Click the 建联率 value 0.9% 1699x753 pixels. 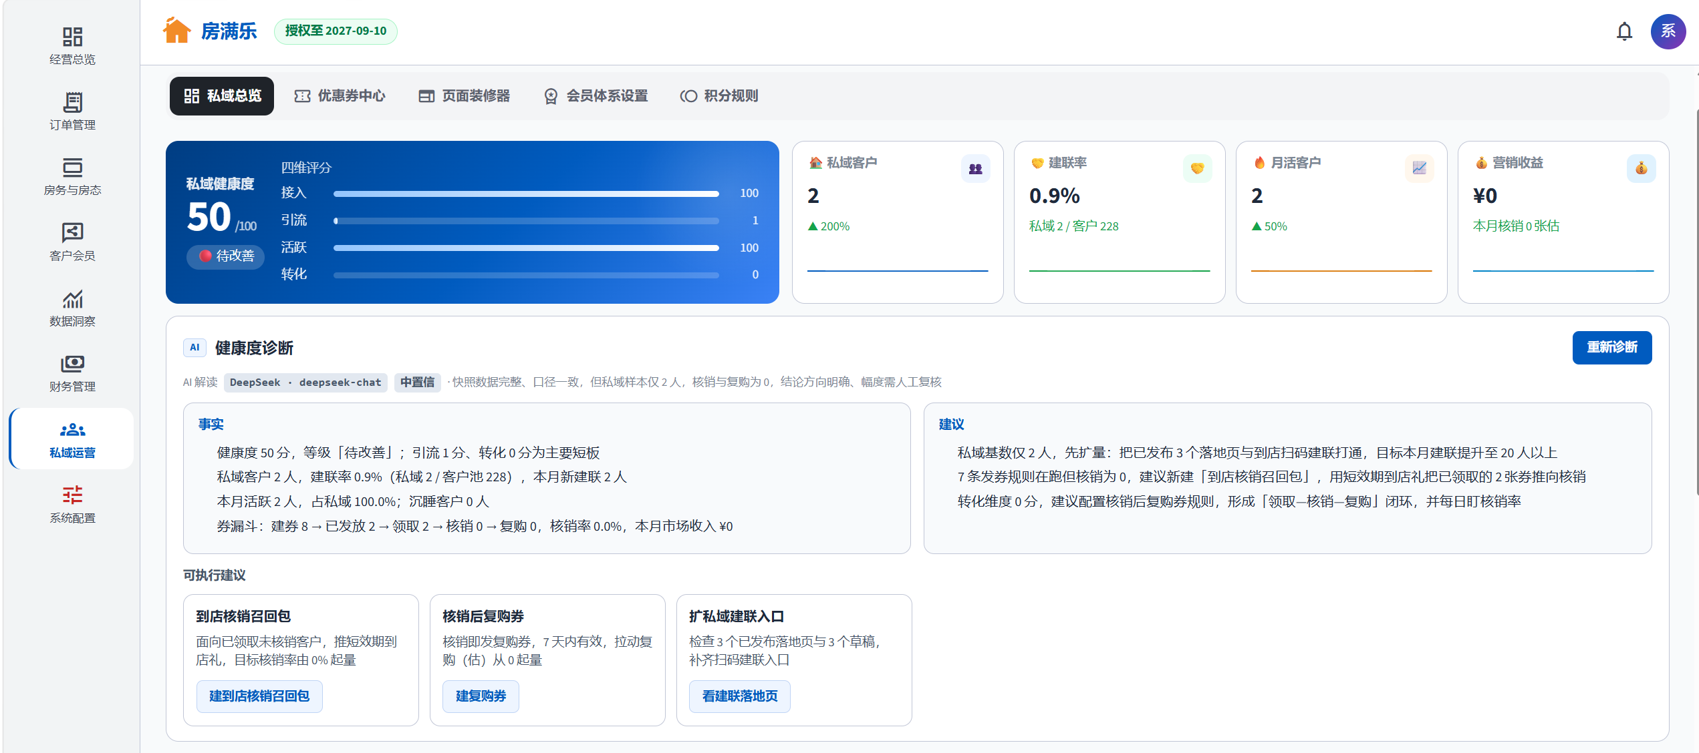[x=1054, y=196]
